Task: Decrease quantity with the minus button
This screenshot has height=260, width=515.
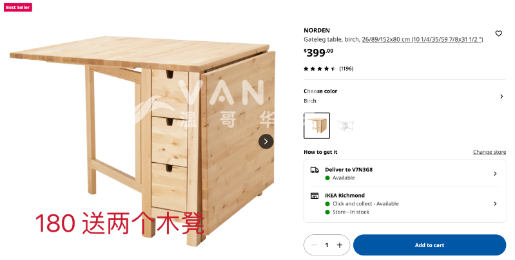Action: (x=314, y=245)
